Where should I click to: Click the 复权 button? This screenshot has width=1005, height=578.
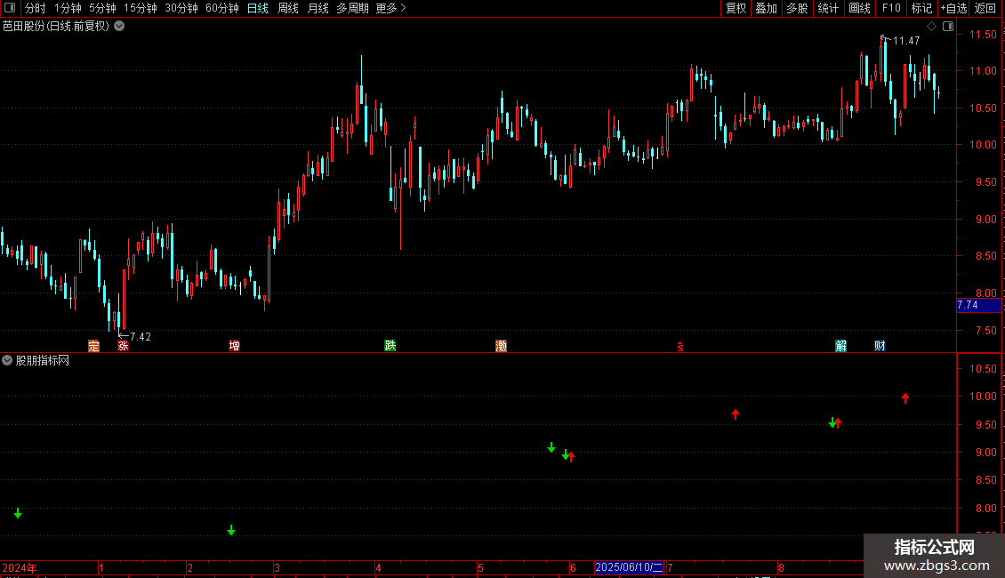point(736,8)
